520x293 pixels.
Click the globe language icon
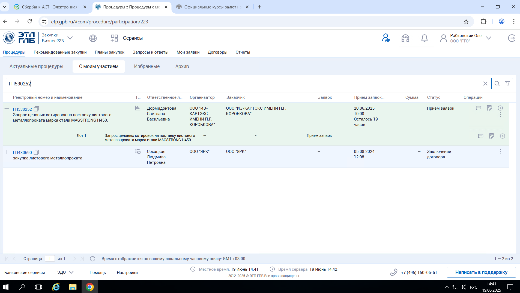tap(93, 38)
